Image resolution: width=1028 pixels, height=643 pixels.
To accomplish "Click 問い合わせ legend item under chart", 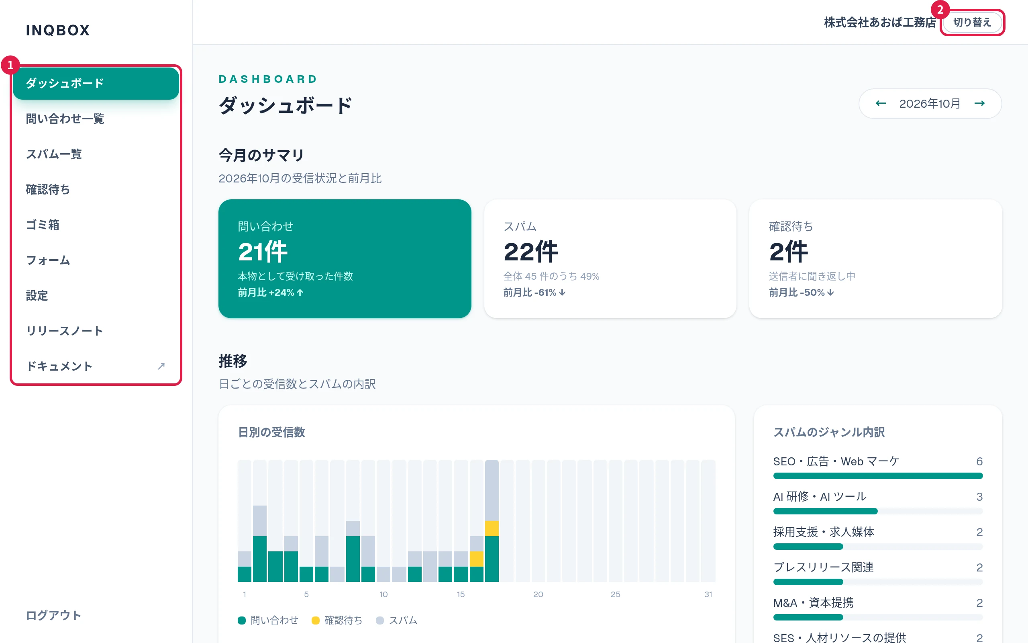I will coord(268,620).
